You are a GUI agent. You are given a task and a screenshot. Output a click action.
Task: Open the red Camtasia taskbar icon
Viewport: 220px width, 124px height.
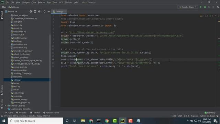pyautogui.click(x=131, y=121)
